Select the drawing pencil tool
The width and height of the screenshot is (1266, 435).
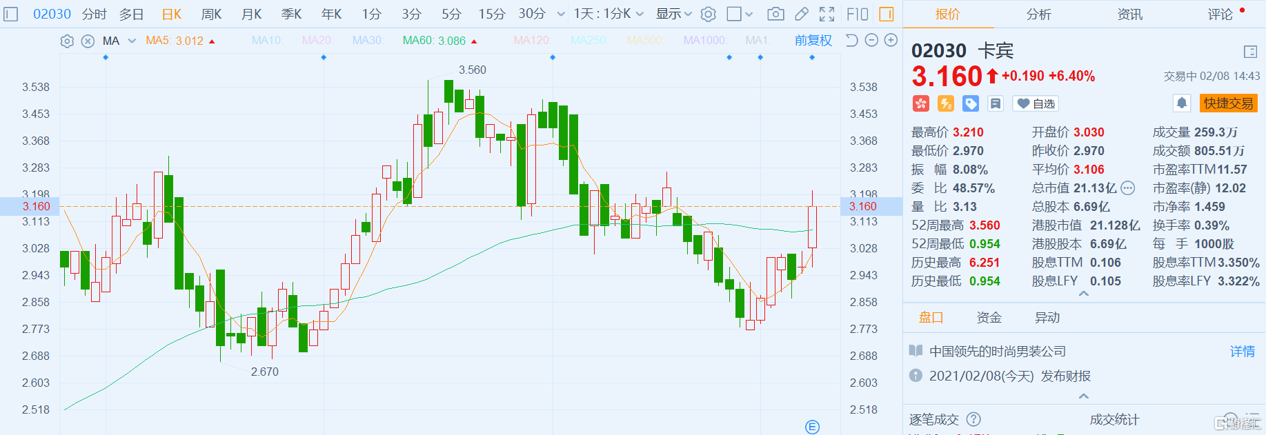801,14
